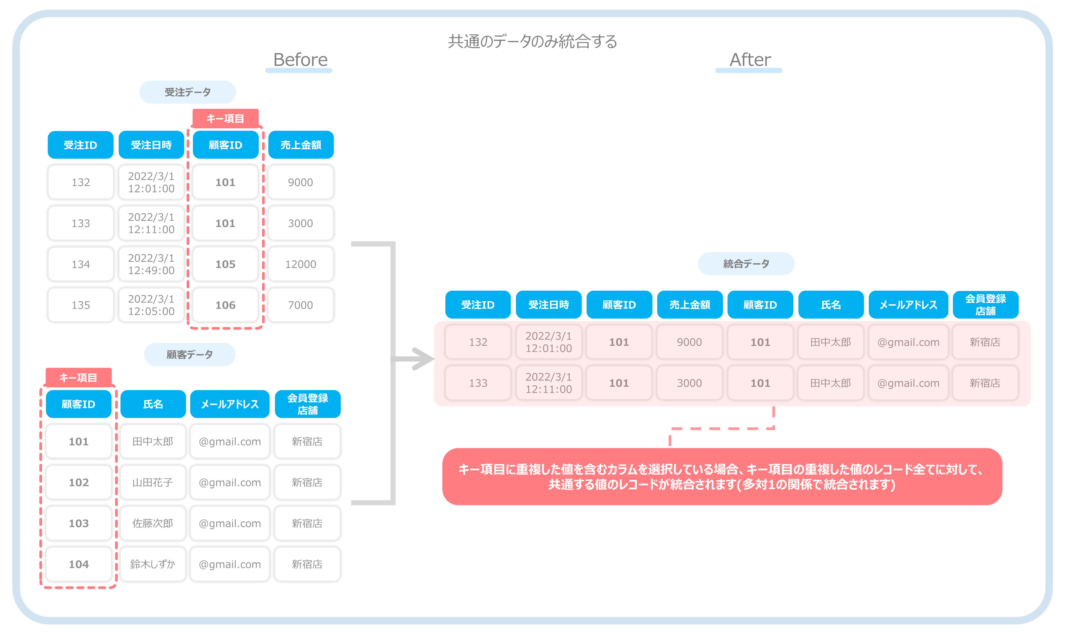Click キー項目 tag above the order table
The height and width of the screenshot is (639, 1065).
click(225, 118)
